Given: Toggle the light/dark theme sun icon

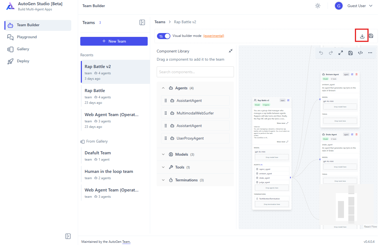Looking at the screenshot, I should (x=318, y=6).
